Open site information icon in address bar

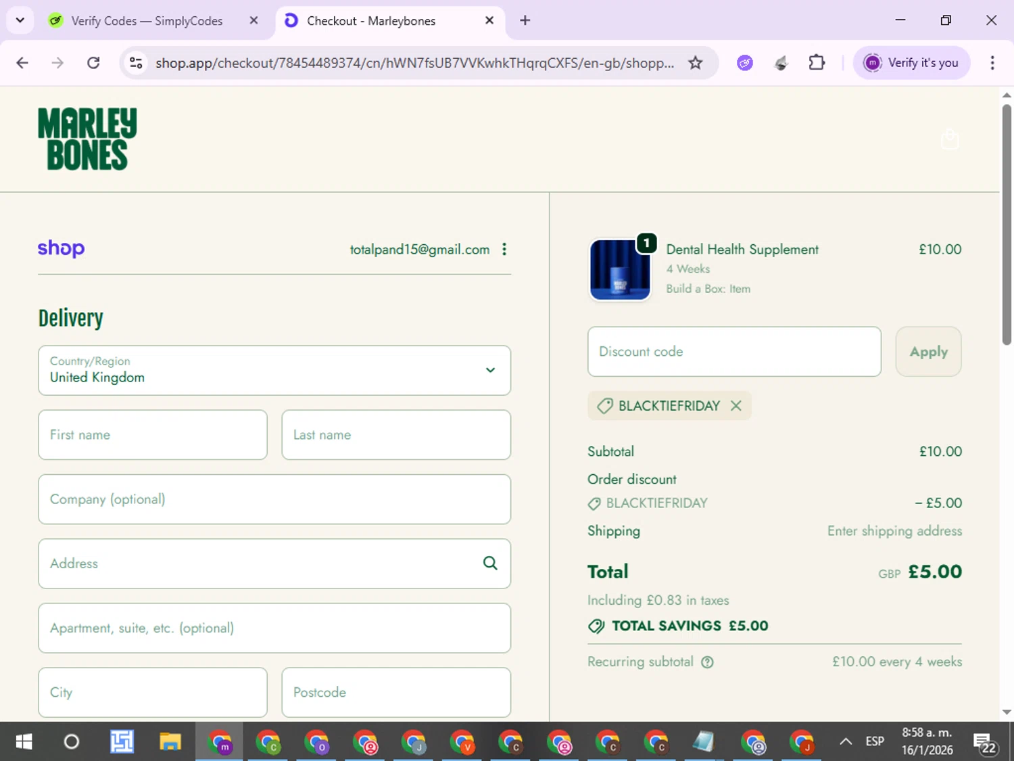point(136,63)
